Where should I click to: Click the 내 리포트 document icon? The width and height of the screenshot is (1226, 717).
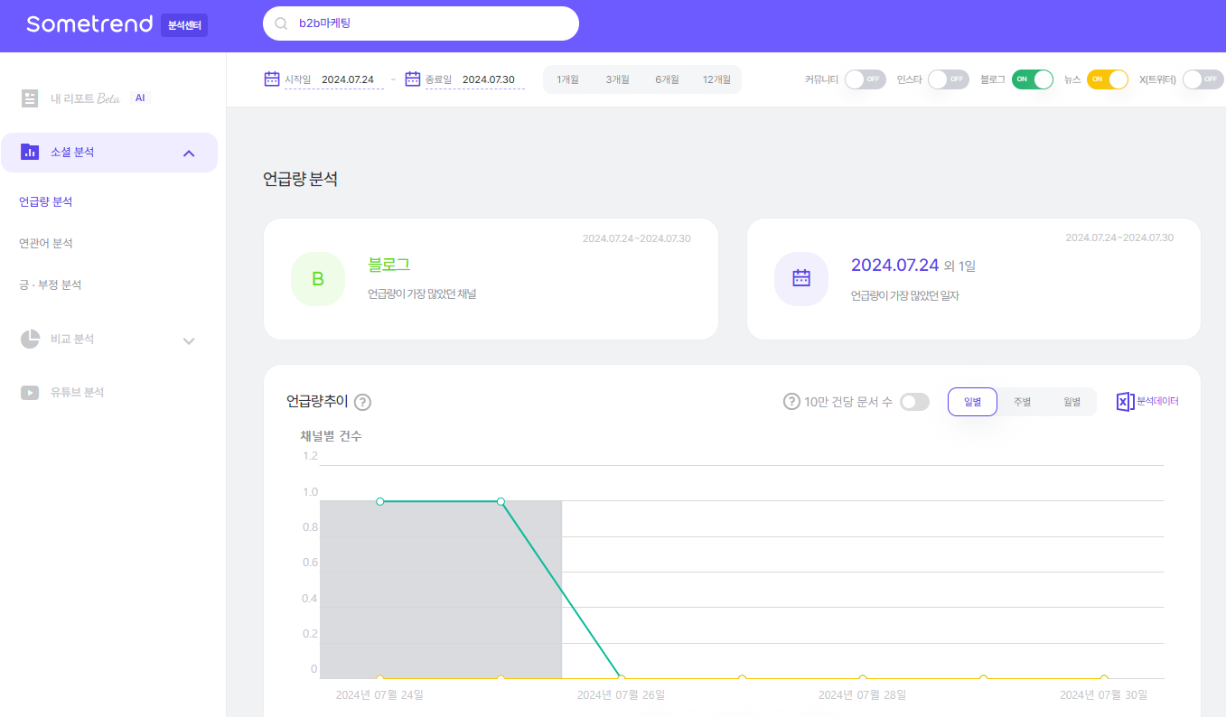click(30, 98)
